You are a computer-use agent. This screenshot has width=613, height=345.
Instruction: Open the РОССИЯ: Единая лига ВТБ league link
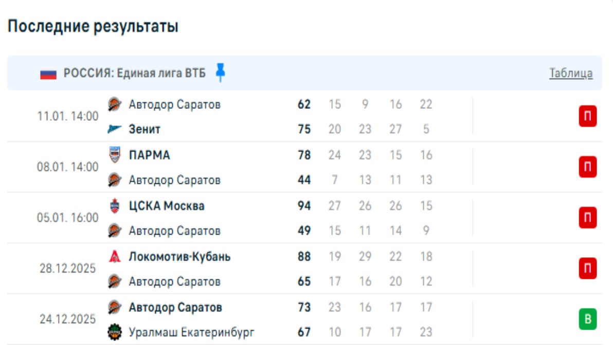tap(134, 73)
